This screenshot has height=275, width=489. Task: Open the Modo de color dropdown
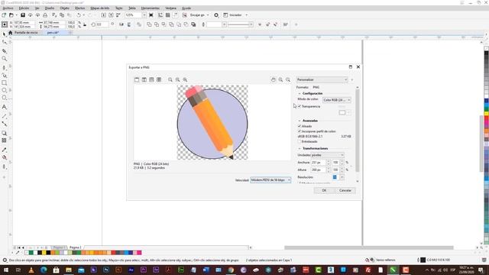[x=336, y=100]
